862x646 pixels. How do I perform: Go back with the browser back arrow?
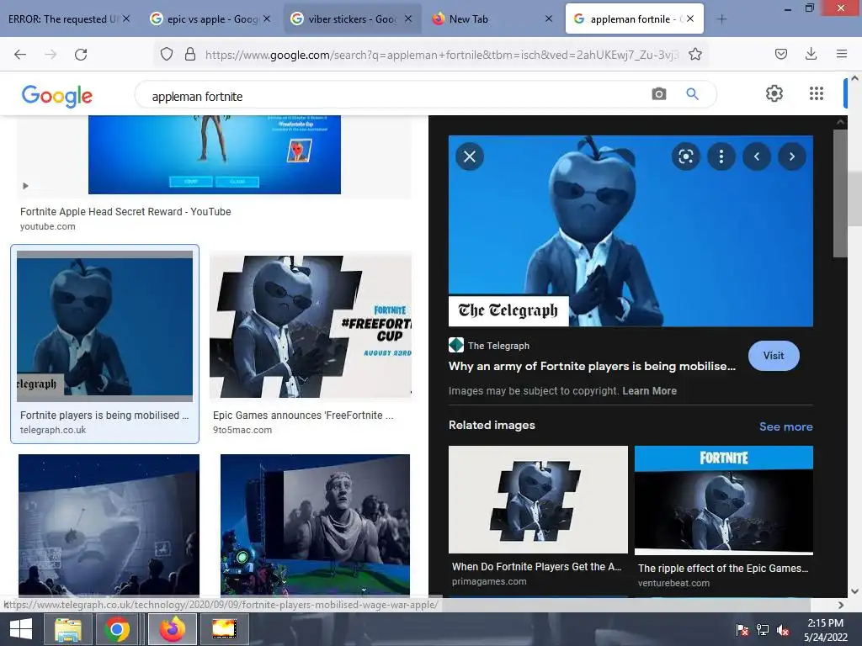pos(20,54)
